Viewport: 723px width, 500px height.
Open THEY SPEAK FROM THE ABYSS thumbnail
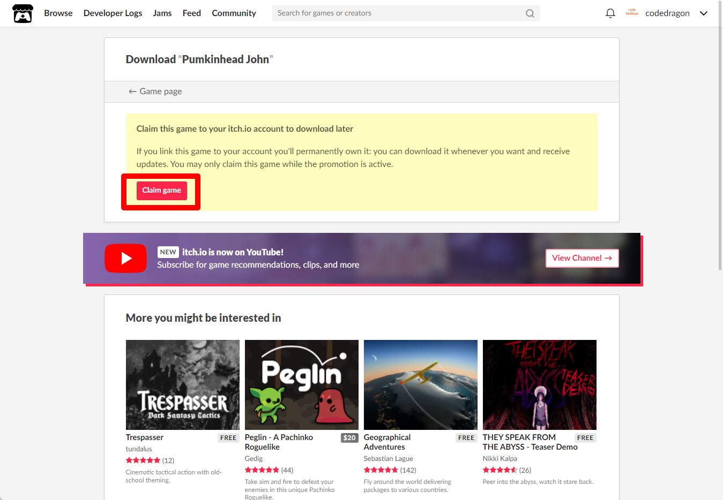coord(539,385)
